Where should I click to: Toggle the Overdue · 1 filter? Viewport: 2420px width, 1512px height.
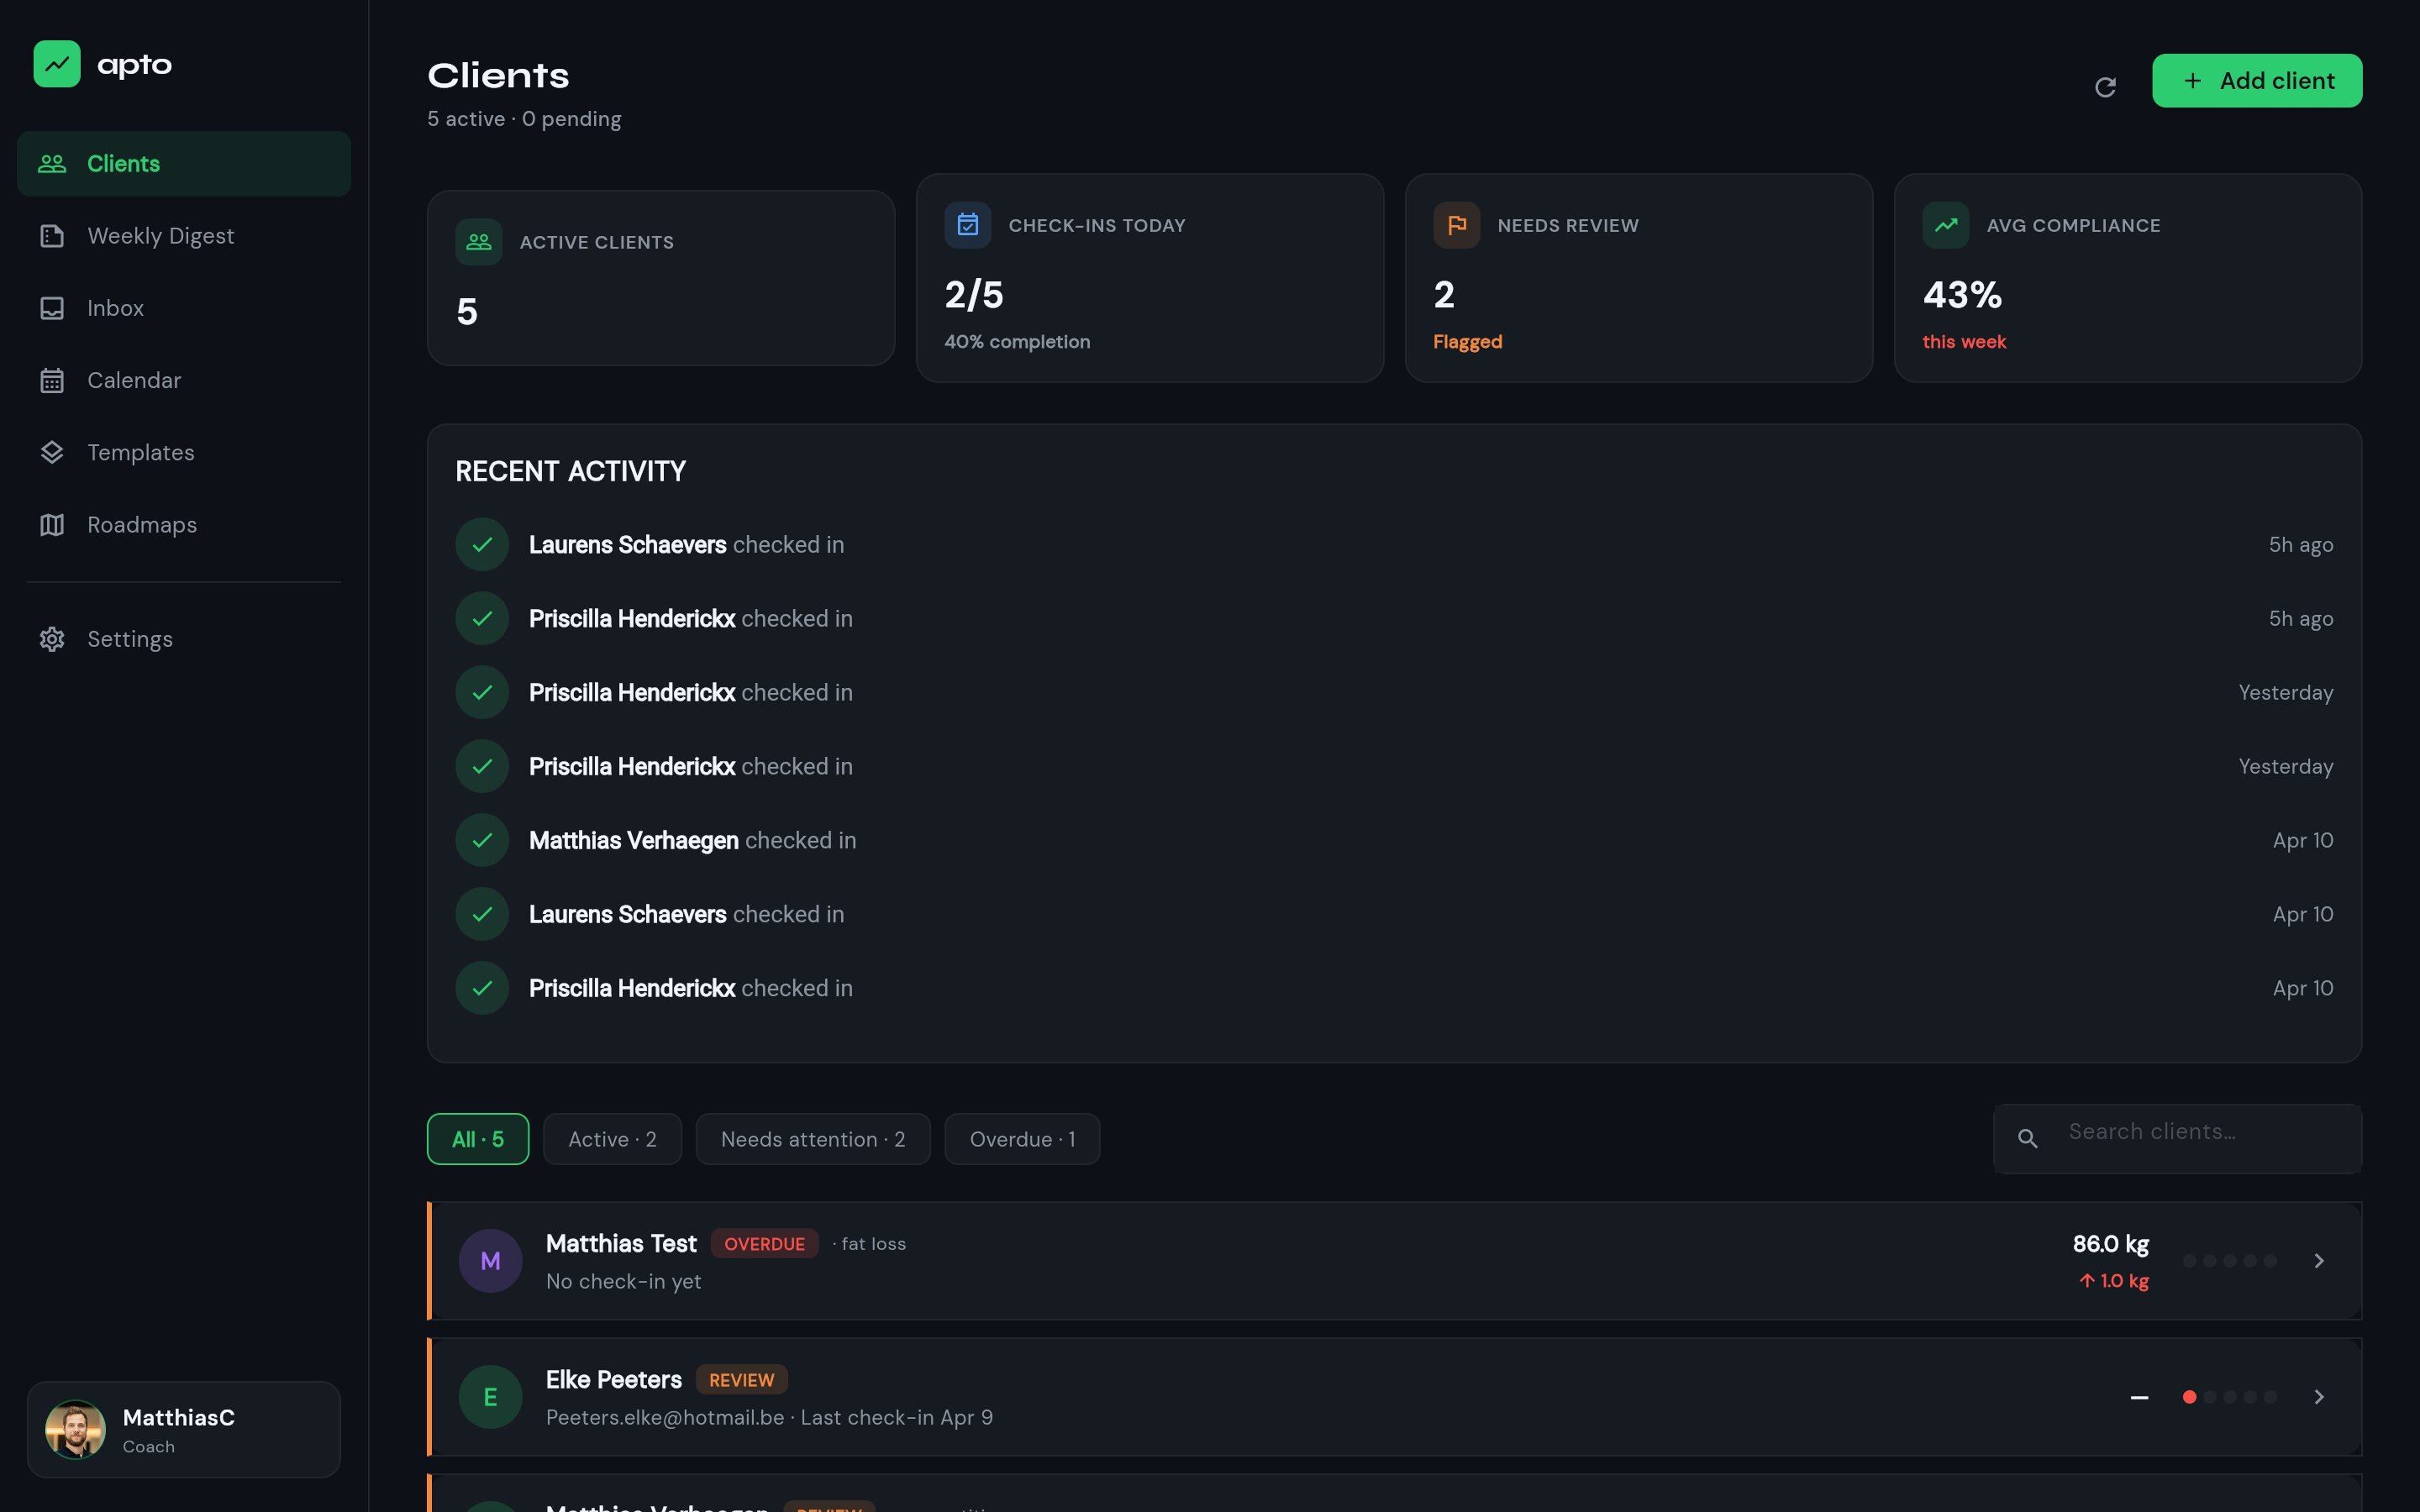pyautogui.click(x=1021, y=1139)
